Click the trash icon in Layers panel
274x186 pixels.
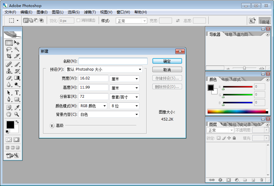(x=261, y=180)
